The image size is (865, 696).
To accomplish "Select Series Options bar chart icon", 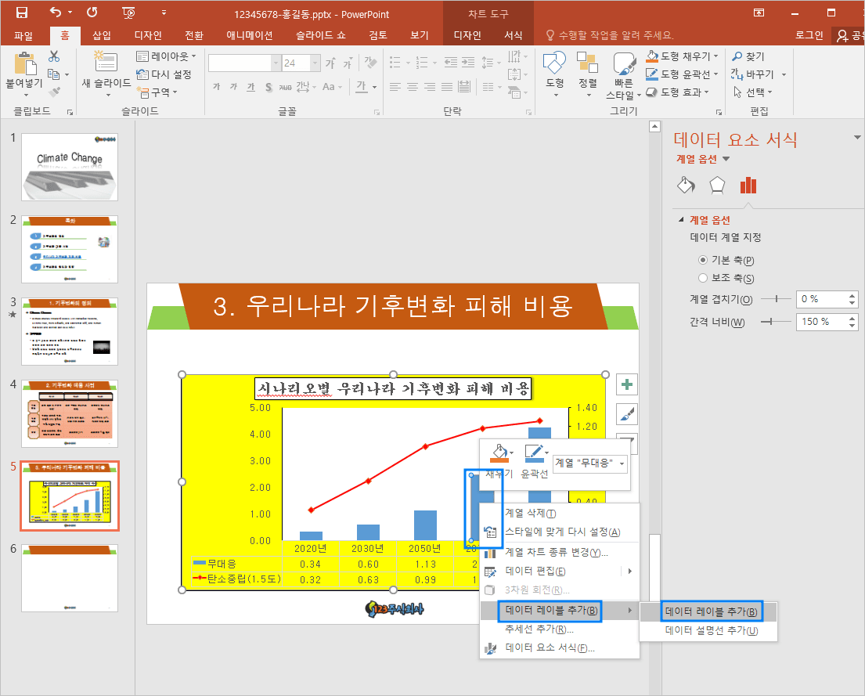I will [748, 186].
